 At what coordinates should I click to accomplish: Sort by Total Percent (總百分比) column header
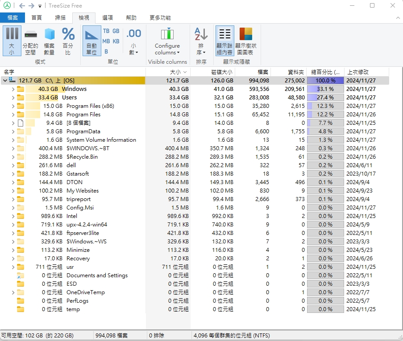pos(325,72)
